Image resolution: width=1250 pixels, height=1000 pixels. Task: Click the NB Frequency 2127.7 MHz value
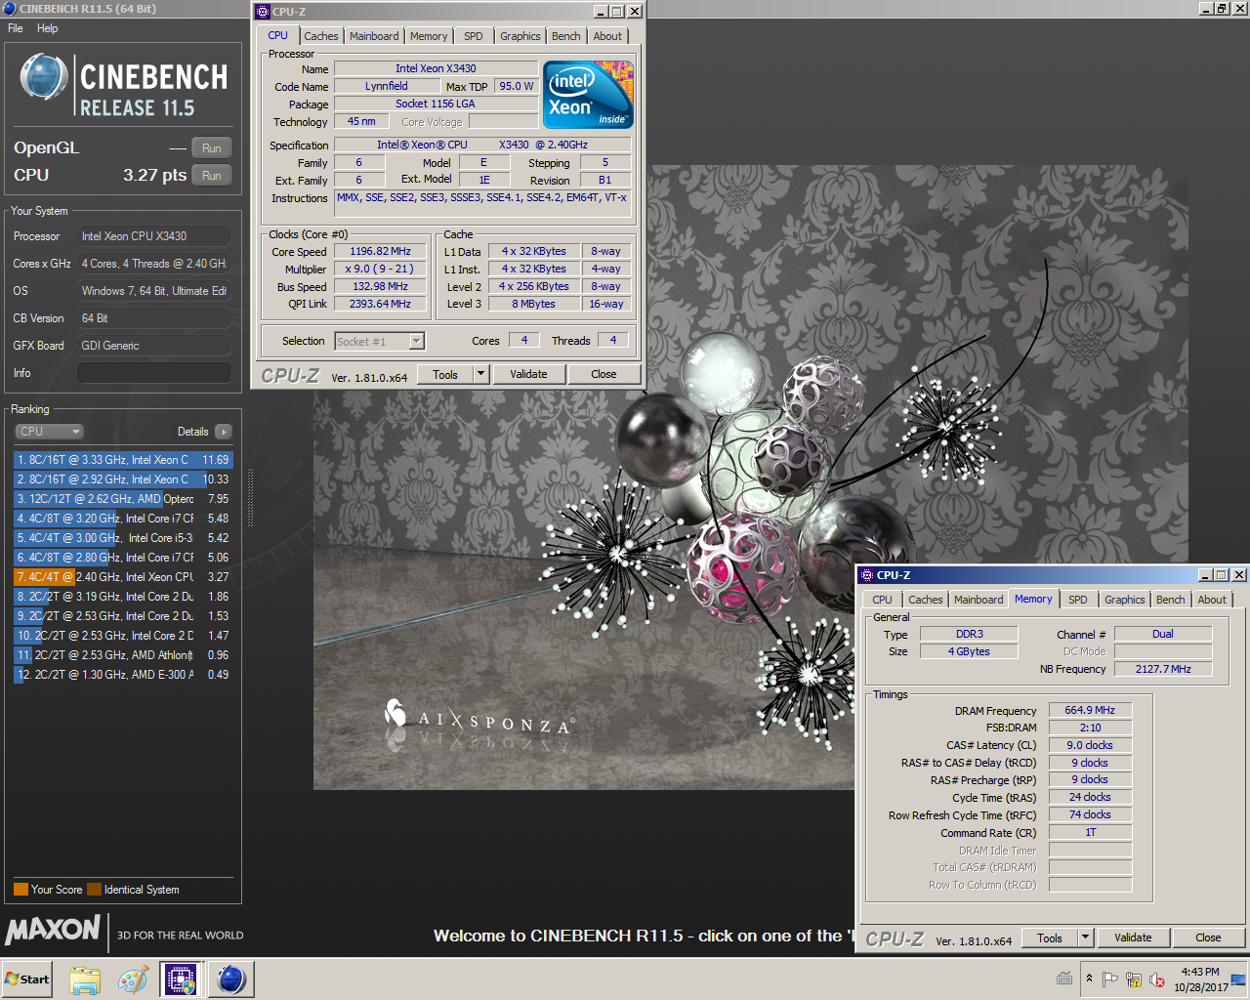coord(1163,669)
